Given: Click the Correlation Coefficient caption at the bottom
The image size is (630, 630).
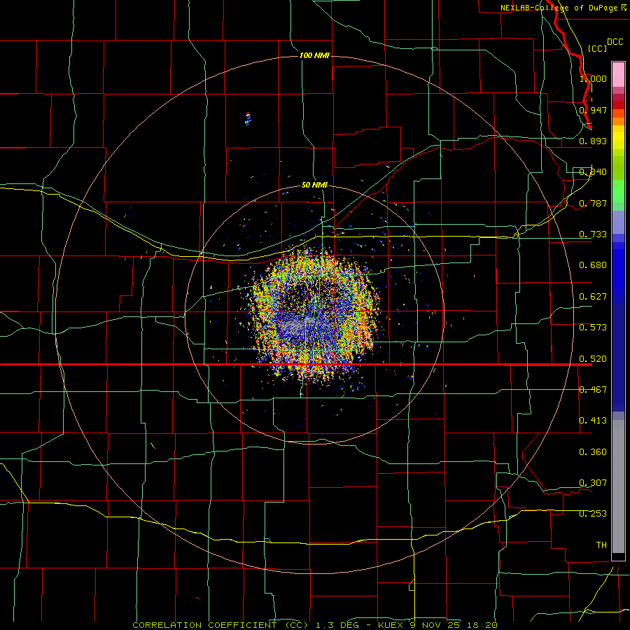Looking at the screenshot, I should coord(315,625).
